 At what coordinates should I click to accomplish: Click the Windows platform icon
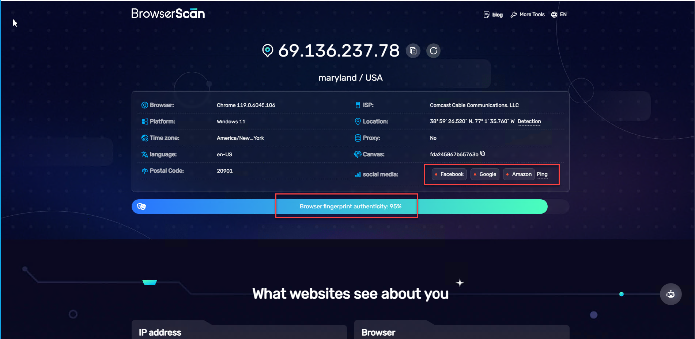click(x=145, y=122)
